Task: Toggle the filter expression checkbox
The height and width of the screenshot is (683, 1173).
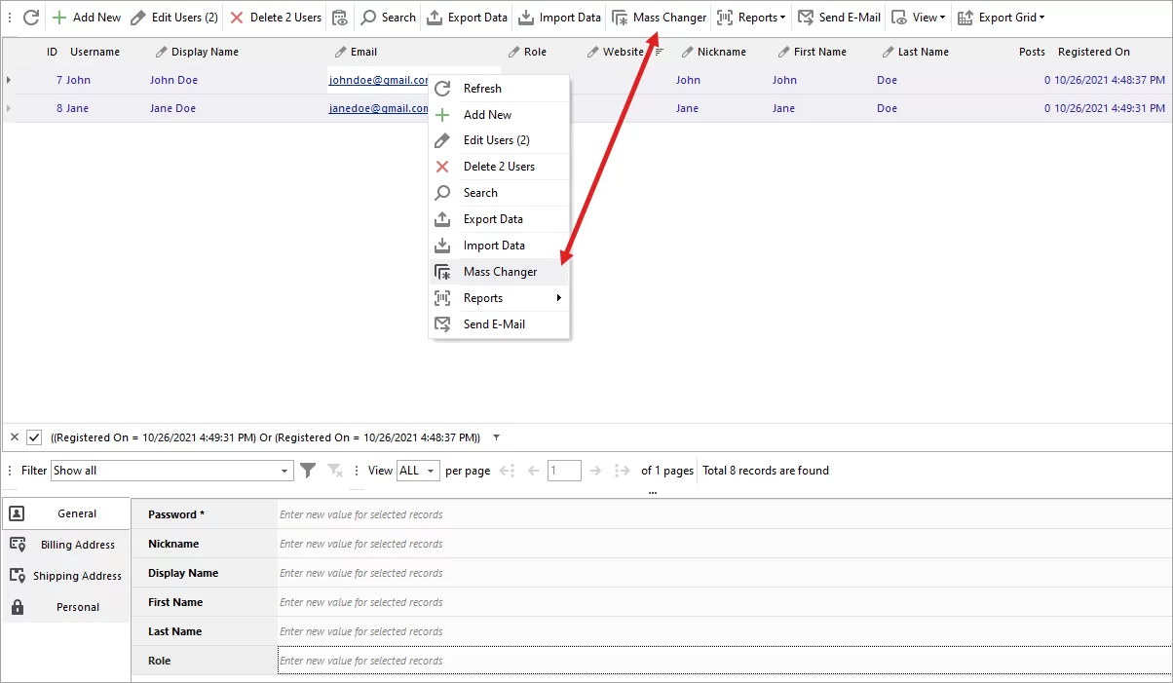Action: 36,436
